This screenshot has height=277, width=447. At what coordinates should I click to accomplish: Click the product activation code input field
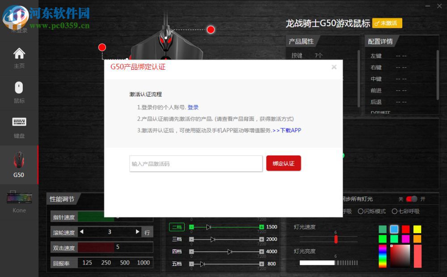195,164
